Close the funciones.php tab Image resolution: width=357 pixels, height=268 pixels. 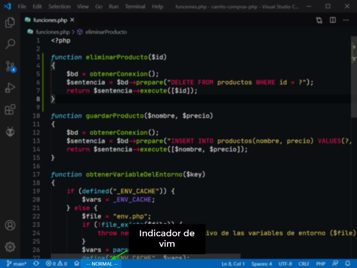(72, 20)
